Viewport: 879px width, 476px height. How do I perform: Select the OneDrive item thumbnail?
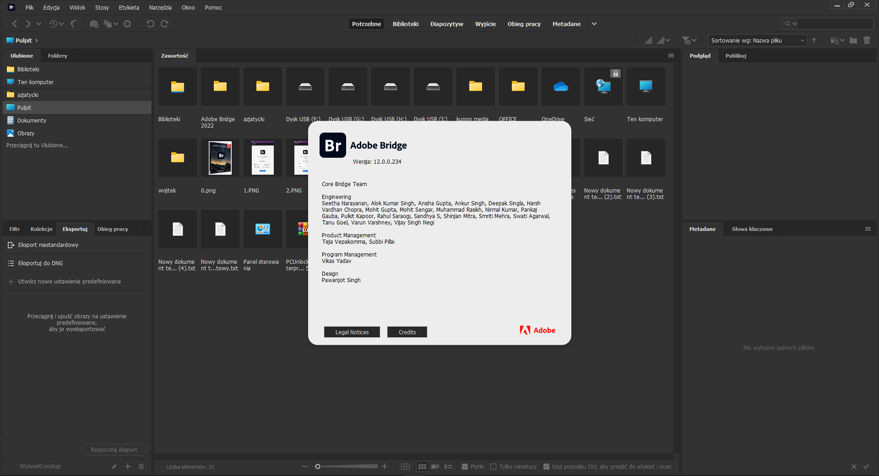tap(560, 87)
